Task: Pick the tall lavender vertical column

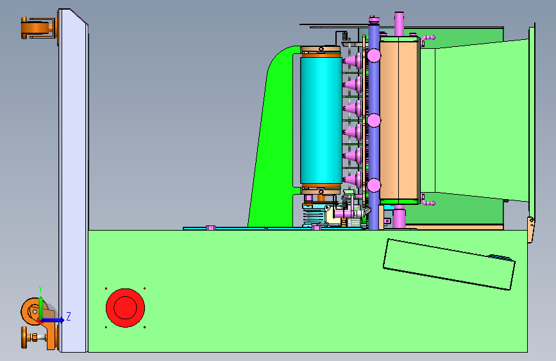Action: [x=72, y=180]
